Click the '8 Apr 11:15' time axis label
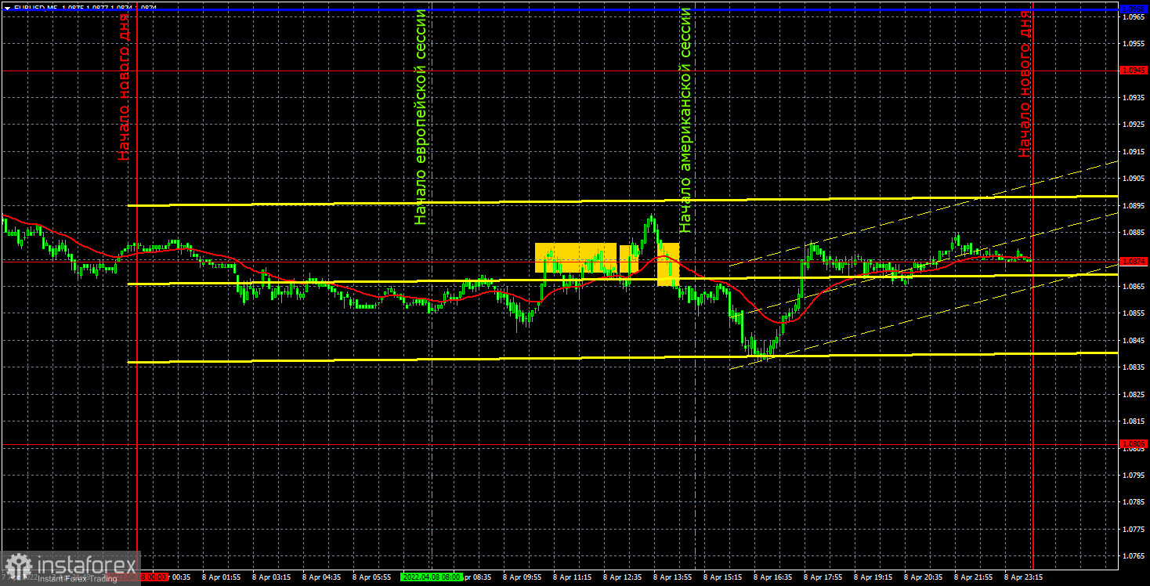 pyautogui.click(x=573, y=577)
